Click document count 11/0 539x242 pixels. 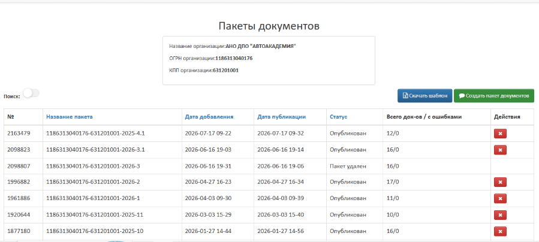click(x=393, y=198)
